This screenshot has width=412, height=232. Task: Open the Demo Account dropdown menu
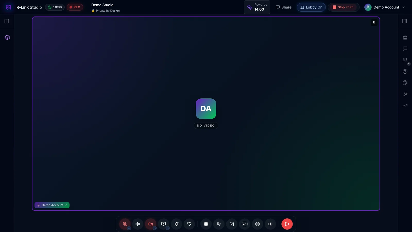tap(385, 7)
